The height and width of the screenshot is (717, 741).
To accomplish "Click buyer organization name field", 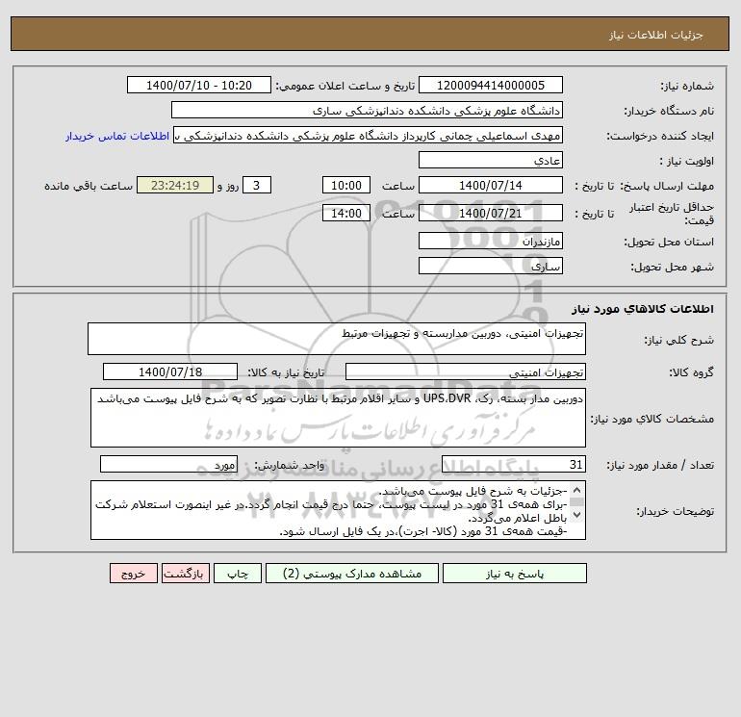I will 367,110.
